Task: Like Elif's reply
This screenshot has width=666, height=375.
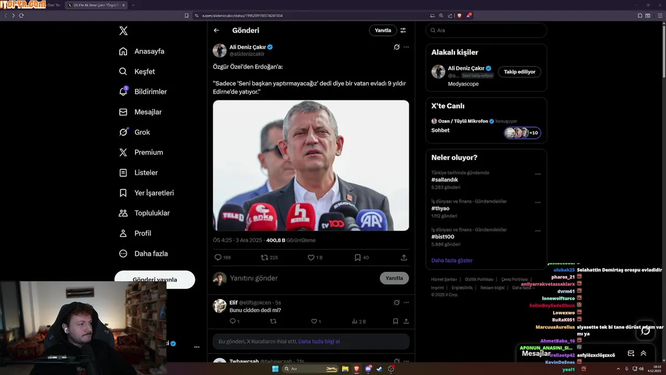Action: pos(314,321)
